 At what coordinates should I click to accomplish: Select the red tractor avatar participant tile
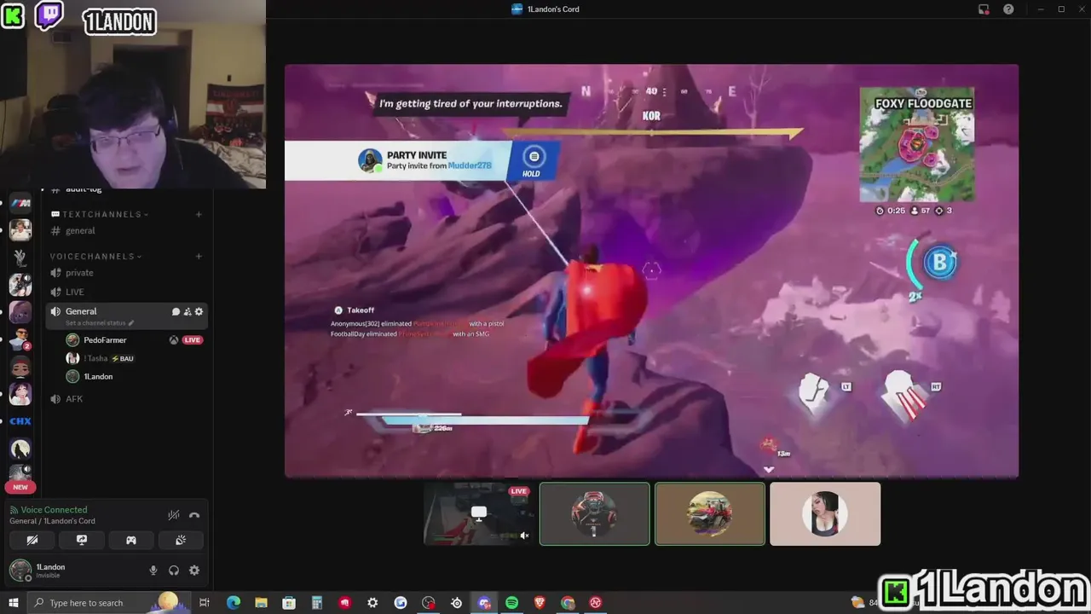[709, 513]
